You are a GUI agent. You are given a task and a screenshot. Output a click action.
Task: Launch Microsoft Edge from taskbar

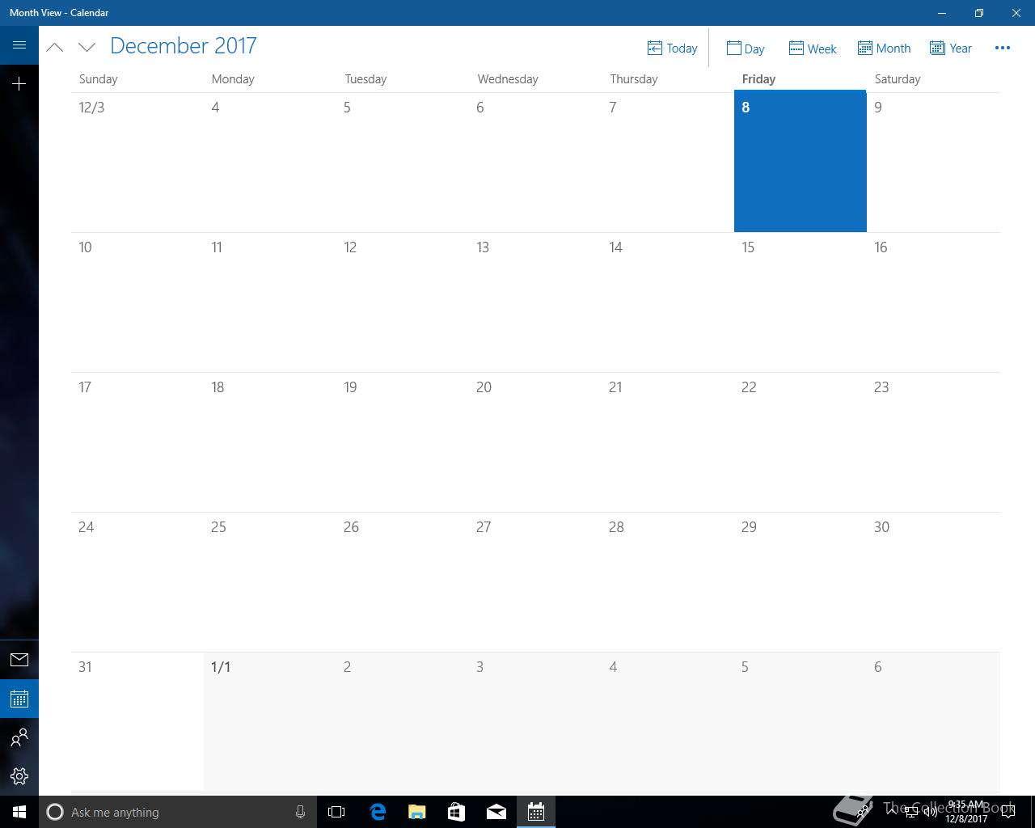377,812
